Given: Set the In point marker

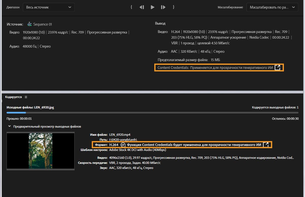Looking at the screenshot, I should coord(131,7).
